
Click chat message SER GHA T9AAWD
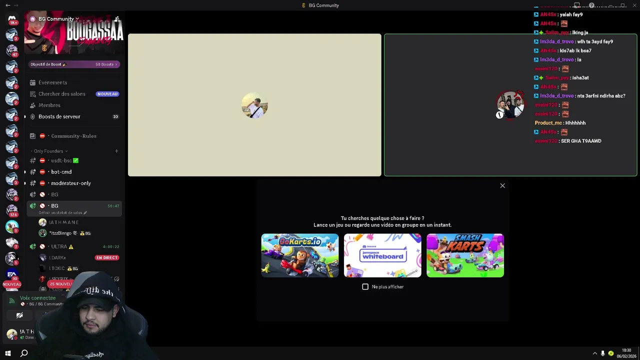(581, 141)
